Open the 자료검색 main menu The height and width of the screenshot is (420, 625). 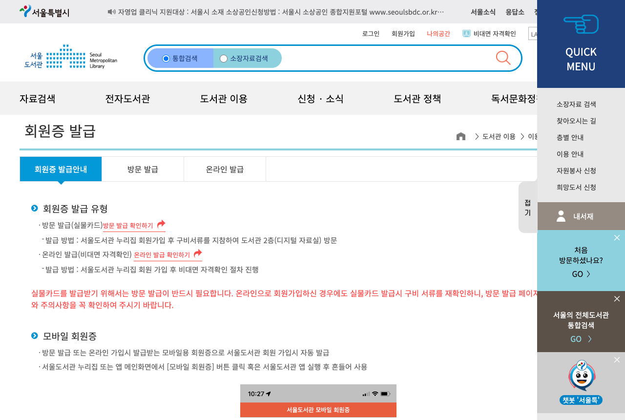click(x=38, y=99)
